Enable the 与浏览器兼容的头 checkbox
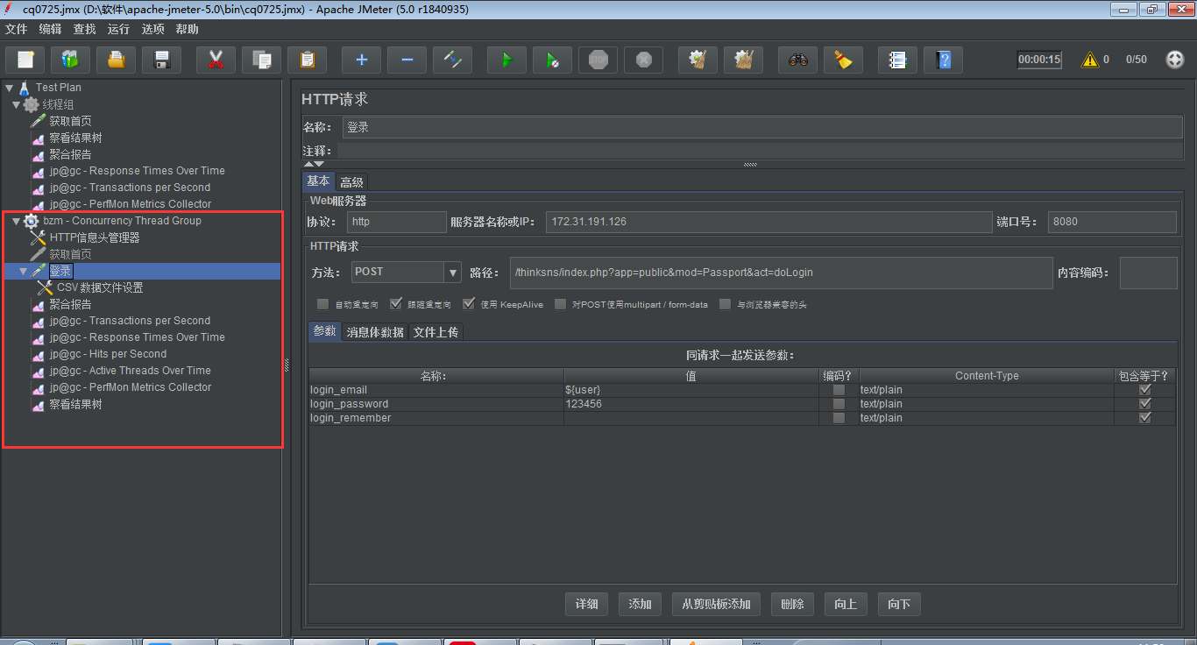 [725, 304]
